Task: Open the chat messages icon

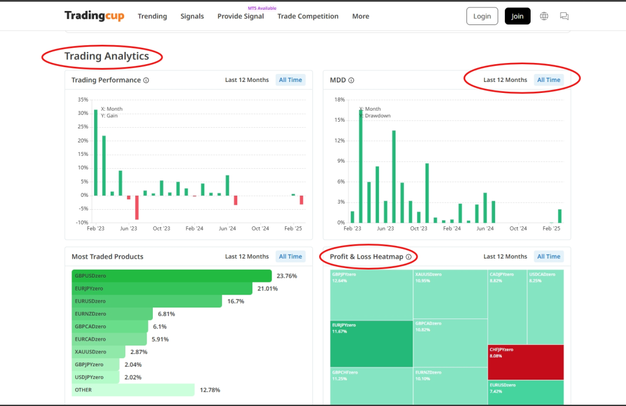Action: click(x=564, y=16)
